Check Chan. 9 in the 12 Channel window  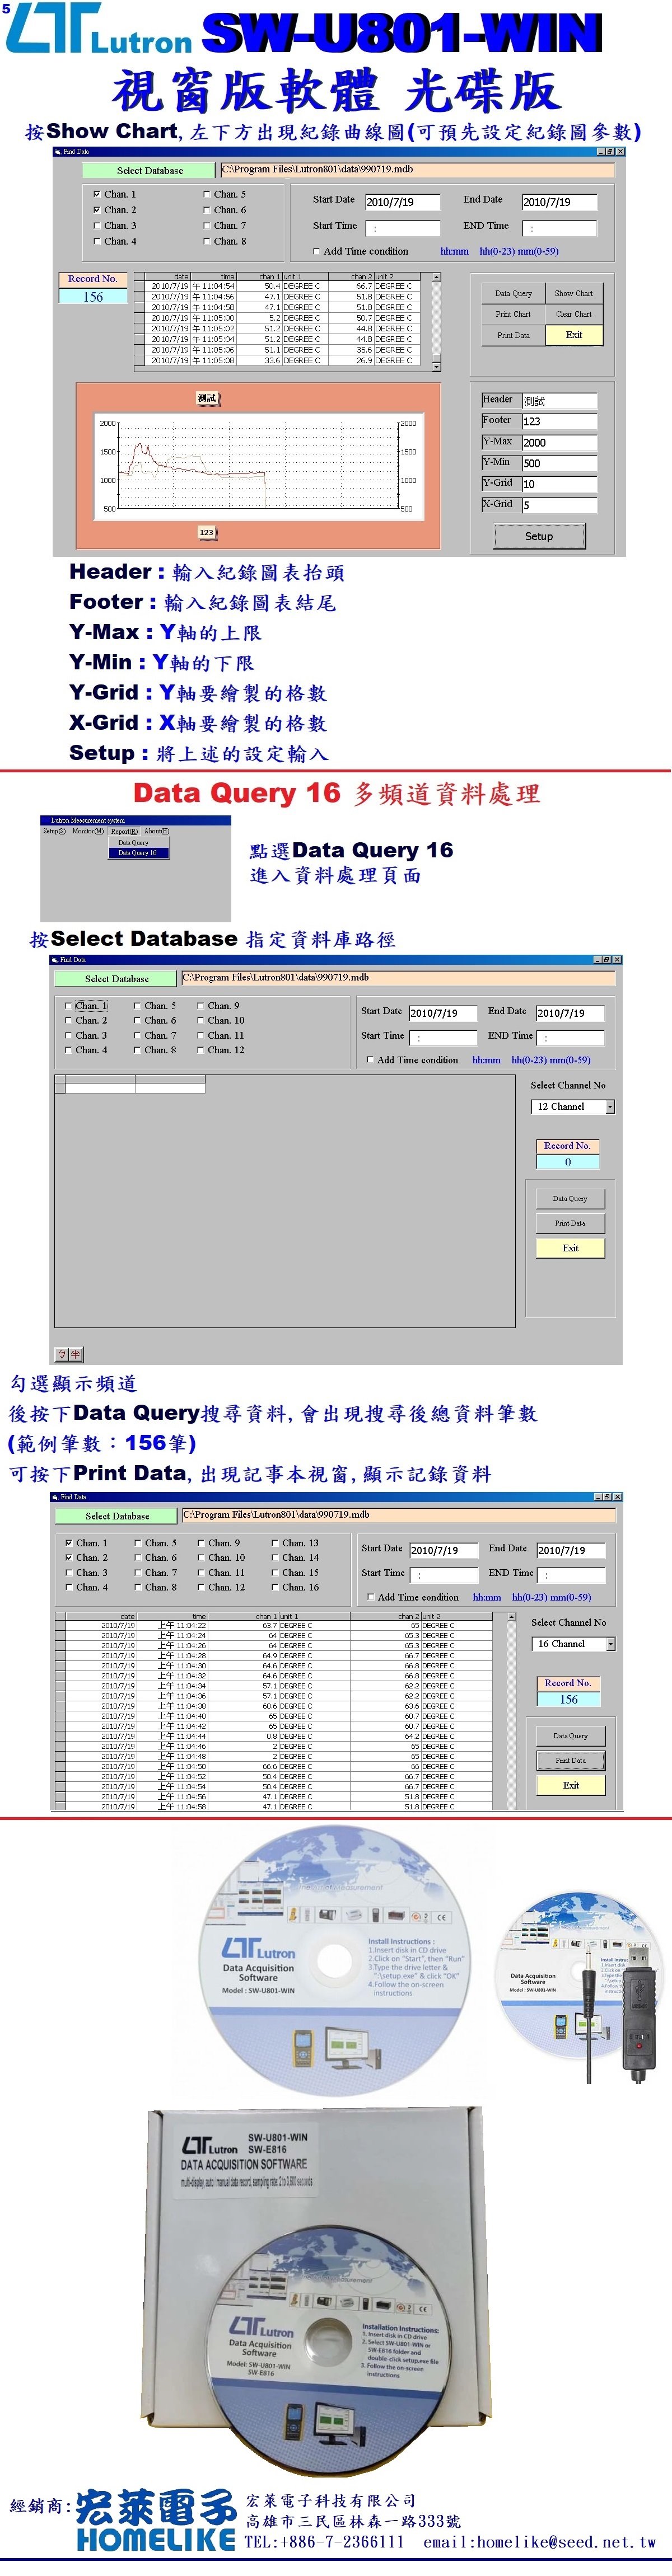point(201,1005)
